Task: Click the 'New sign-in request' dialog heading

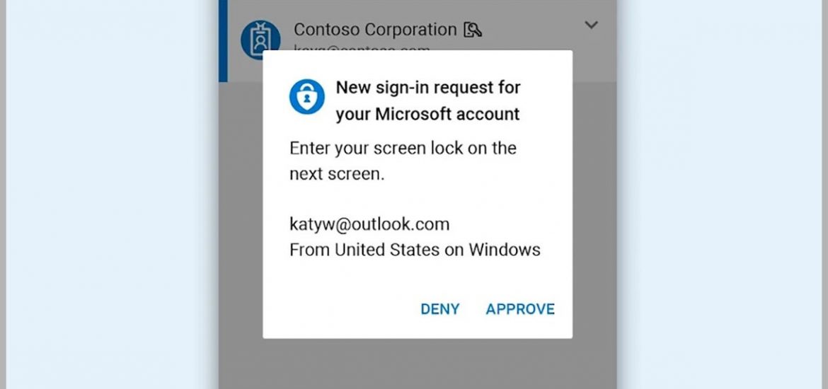Action: tap(428, 100)
